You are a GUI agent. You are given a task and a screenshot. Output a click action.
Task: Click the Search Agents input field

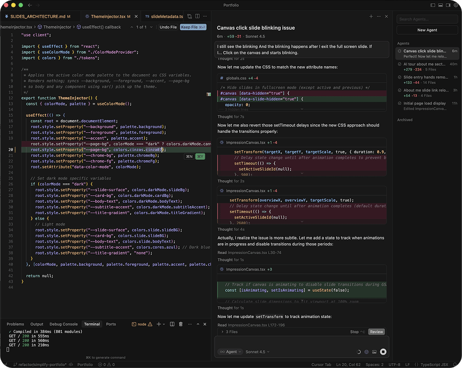click(427, 19)
